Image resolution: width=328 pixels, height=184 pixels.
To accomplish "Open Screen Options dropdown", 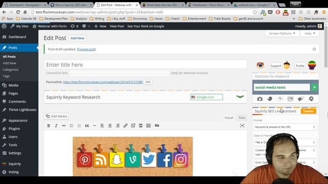I will pyautogui.click(x=282, y=33).
